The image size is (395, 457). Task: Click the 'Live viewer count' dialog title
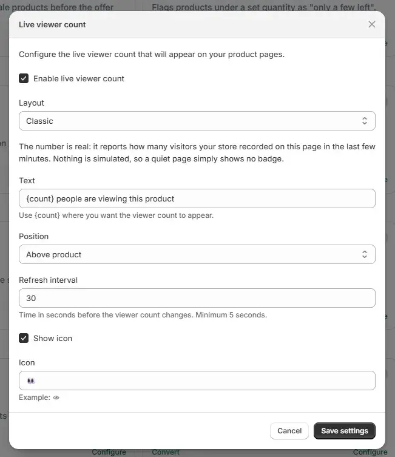point(52,24)
